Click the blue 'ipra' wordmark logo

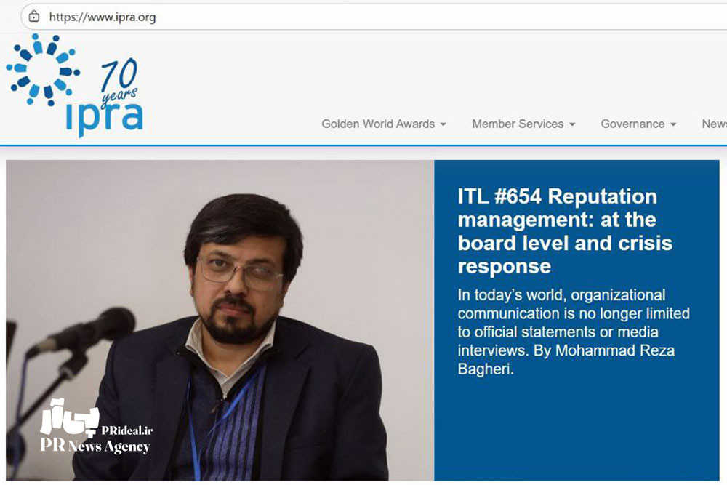(x=103, y=119)
